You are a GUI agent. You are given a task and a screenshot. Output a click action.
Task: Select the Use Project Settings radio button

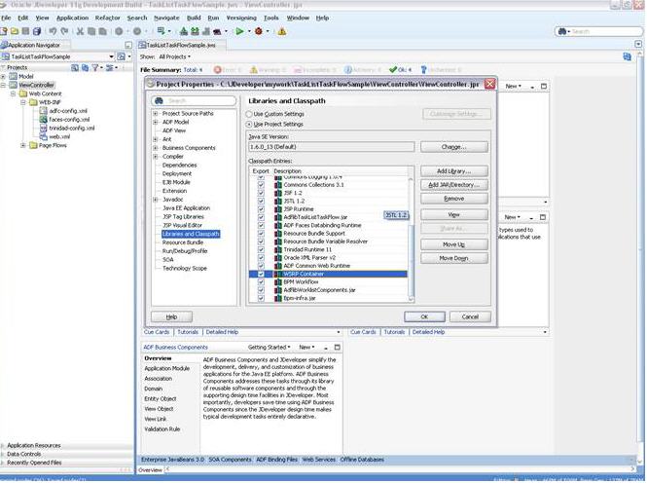click(x=249, y=125)
